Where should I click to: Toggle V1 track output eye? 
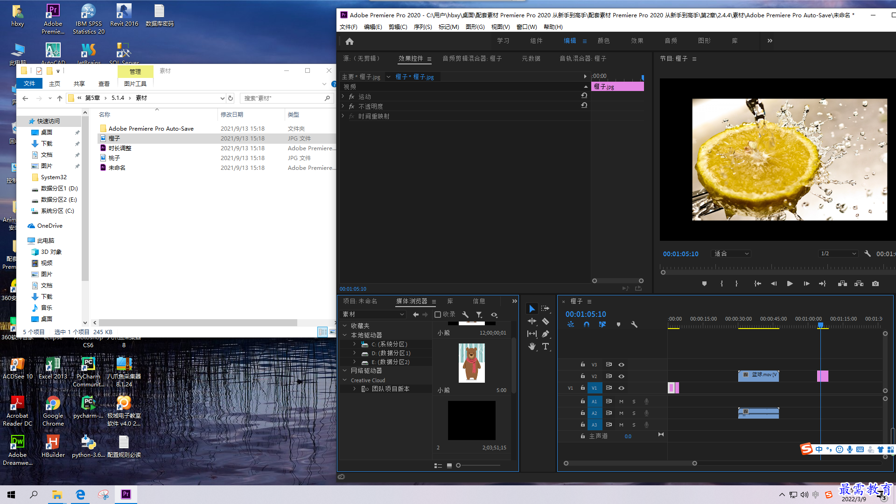pyautogui.click(x=621, y=388)
